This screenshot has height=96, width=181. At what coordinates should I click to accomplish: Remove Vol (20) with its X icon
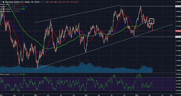click(14, 7)
